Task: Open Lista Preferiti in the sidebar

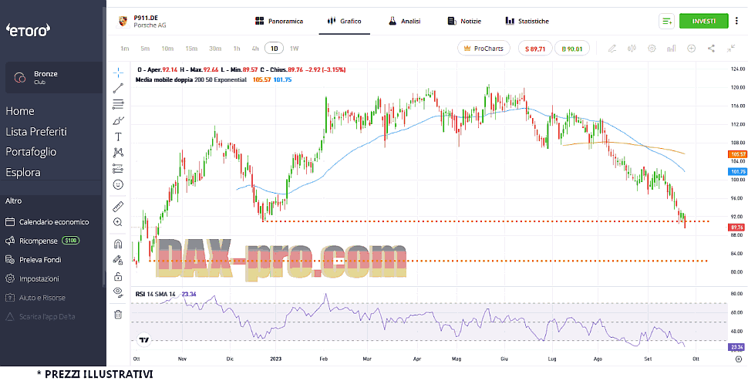Action: (36, 132)
